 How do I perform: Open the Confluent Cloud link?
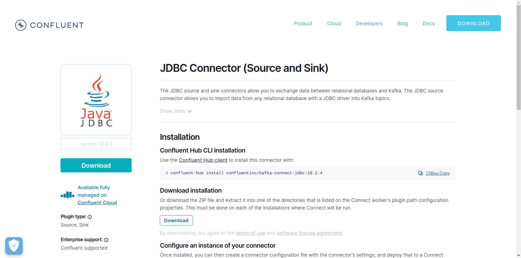pyautogui.click(x=97, y=203)
